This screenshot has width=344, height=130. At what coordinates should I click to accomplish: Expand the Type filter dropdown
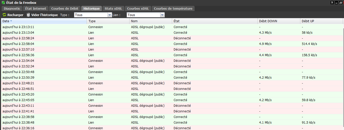pyautogui.click(x=110, y=15)
